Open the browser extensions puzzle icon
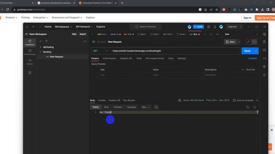 tap(257, 9)
